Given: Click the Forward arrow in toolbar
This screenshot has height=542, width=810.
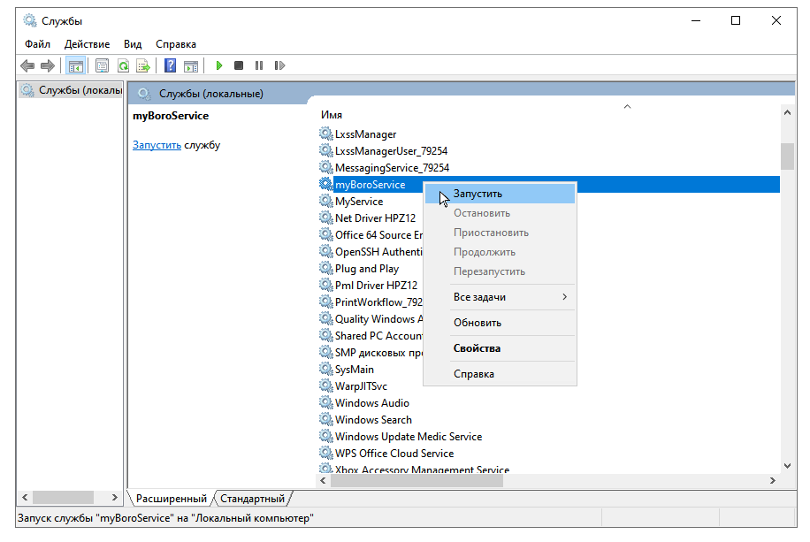Looking at the screenshot, I should point(48,65).
